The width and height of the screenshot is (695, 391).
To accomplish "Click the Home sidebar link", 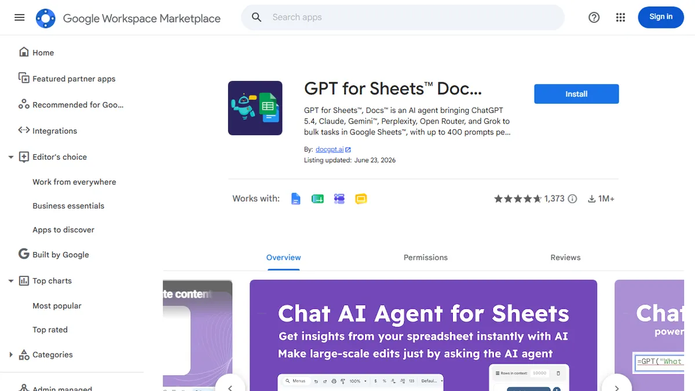I will pos(43,52).
